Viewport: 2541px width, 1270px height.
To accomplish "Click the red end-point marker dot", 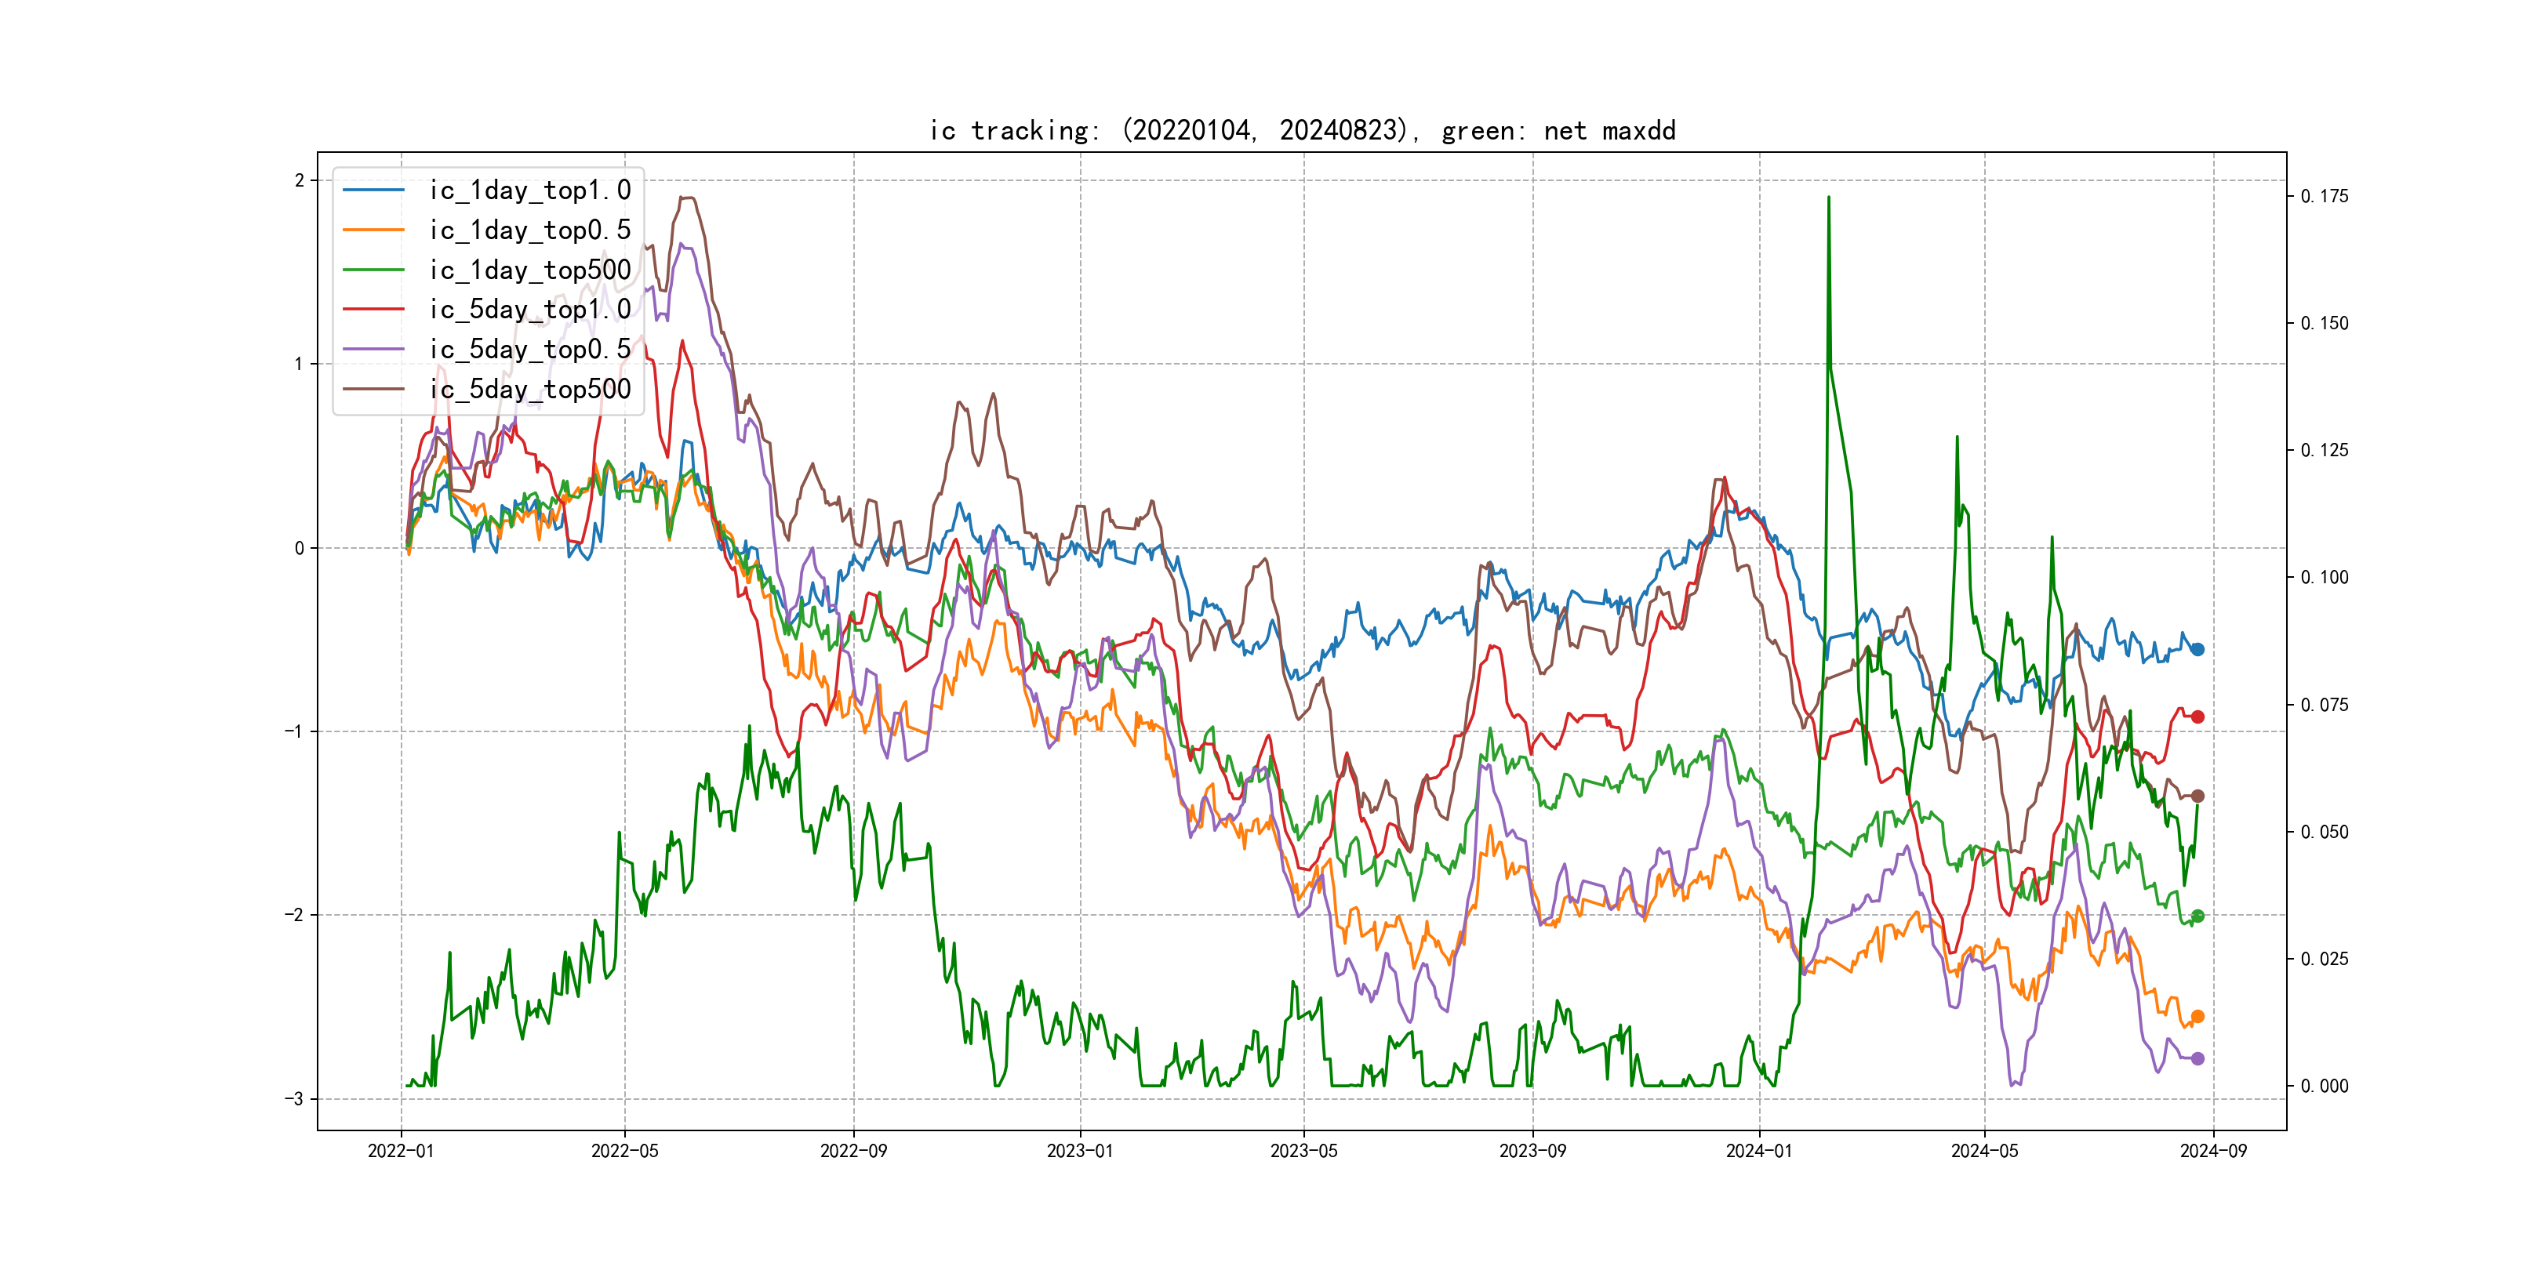I will coord(2197,717).
